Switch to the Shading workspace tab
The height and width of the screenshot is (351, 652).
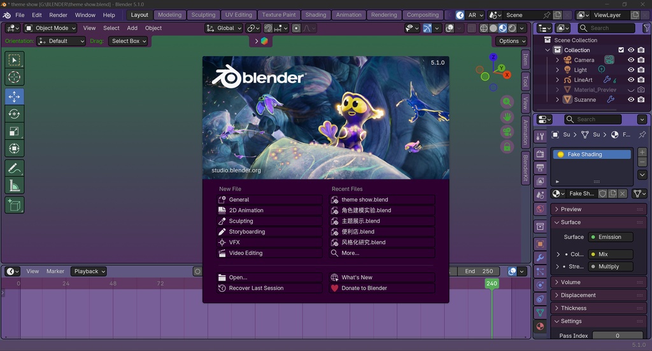click(x=316, y=15)
